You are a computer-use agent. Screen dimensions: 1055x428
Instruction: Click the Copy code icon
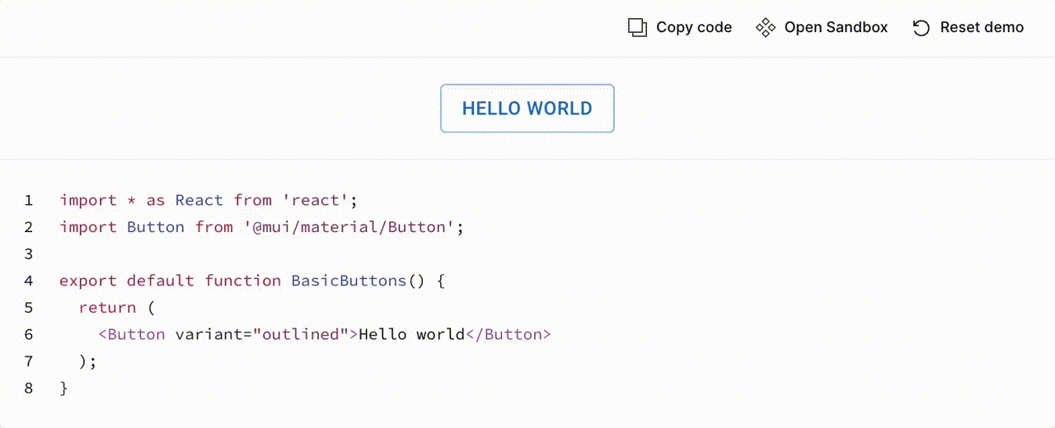coord(637,27)
